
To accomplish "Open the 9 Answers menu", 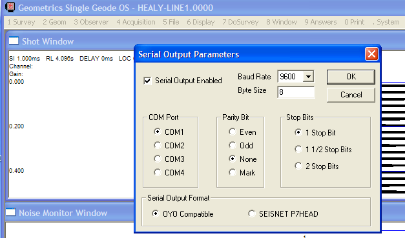I will click(320, 22).
